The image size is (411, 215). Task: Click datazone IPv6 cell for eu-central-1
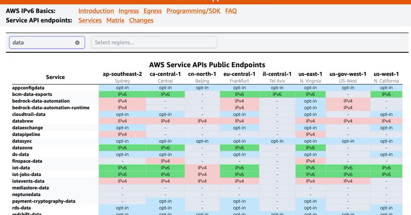pyautogui.click(x=239, y=148)
